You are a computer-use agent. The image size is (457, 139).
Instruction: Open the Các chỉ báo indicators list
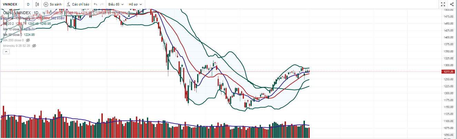click(78, 4)
